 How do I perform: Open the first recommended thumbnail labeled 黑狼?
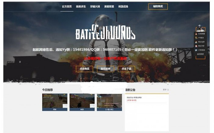55,102
